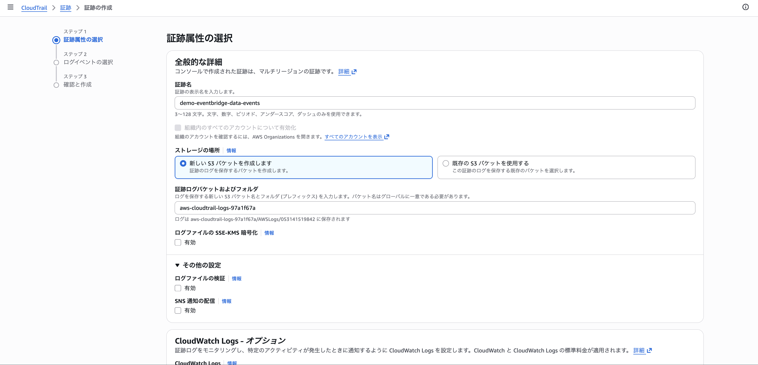Select step 1 証跡属性の選択 in wizard
758x365 pixels.
click(x=83, y=40)
